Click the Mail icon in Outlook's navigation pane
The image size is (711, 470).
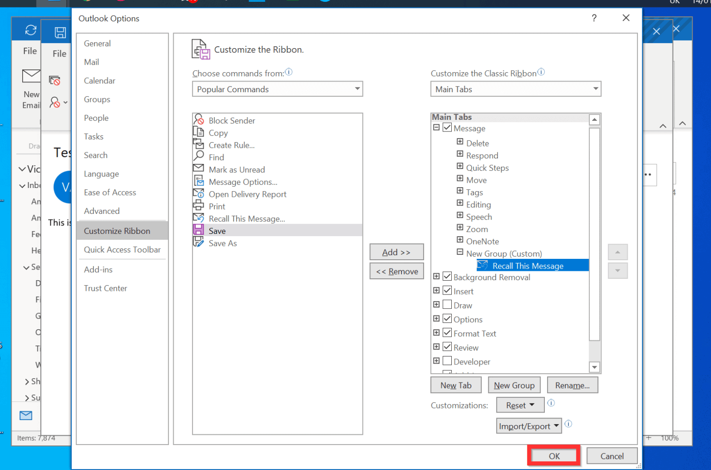point(26,416)
